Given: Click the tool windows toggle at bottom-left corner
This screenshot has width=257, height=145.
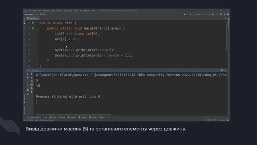Looking at the screenshot, I should tap(24, 120).
